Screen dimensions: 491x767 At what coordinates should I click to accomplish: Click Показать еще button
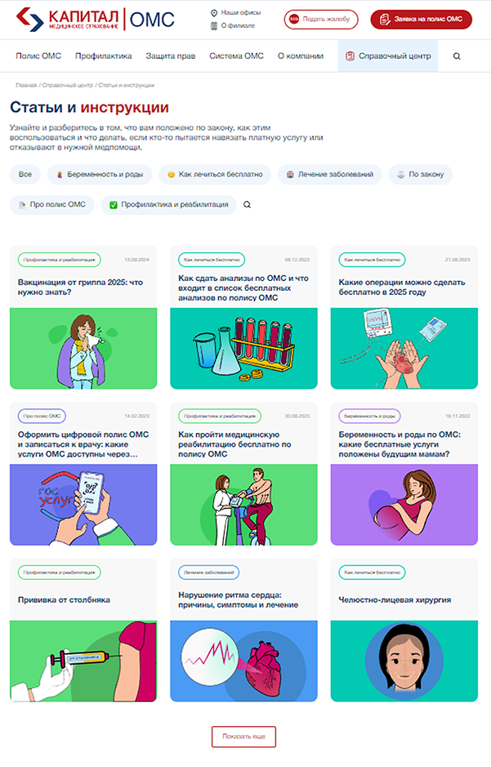point(243,736)
